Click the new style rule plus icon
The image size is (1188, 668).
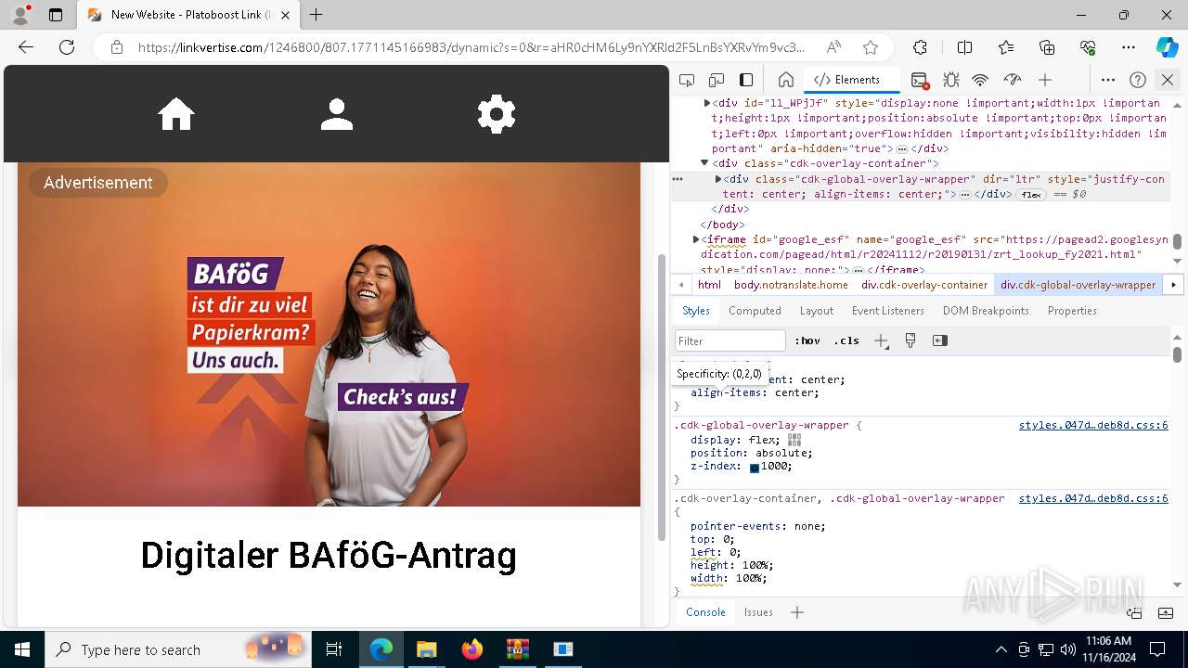(x=881, y=340)
